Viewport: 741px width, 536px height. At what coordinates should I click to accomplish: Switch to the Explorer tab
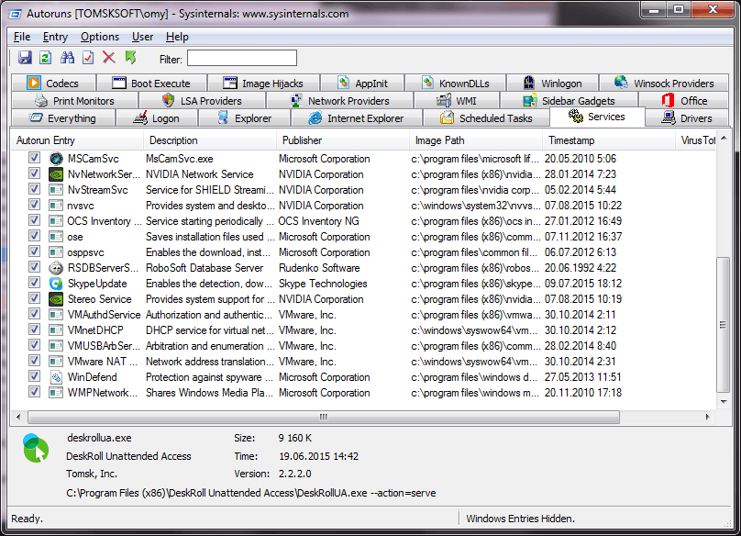[x=244, y=118]
